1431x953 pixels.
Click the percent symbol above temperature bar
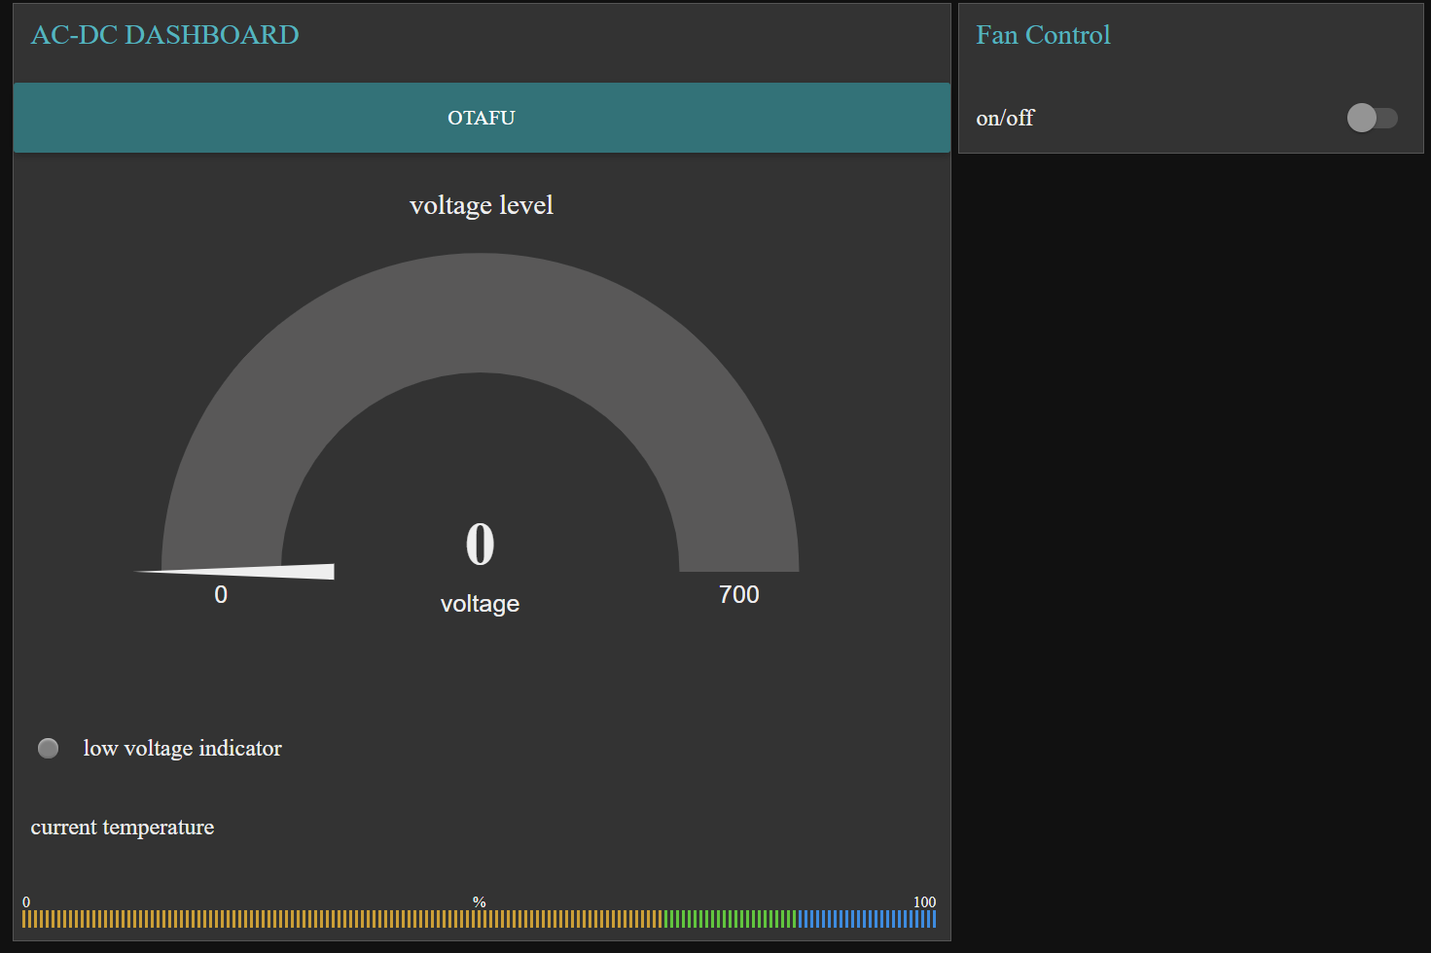(x=479, y=902)
